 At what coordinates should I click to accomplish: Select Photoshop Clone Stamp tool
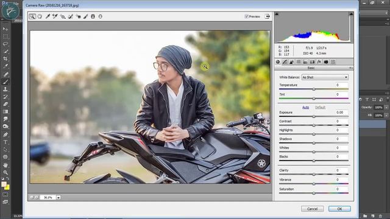point(5,89)
